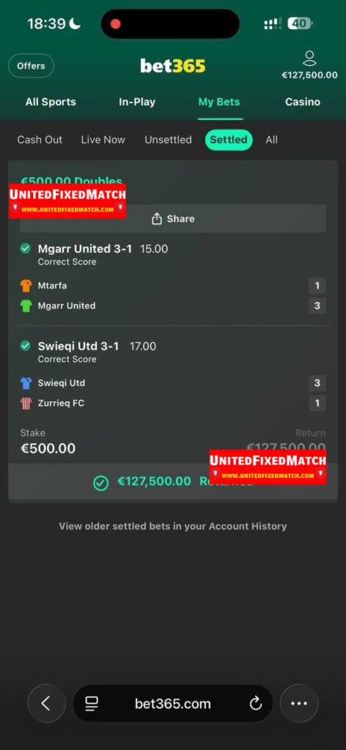Open the page tools icon beside the URL
Screen dimensions: 346x750
tap(92, 703)
